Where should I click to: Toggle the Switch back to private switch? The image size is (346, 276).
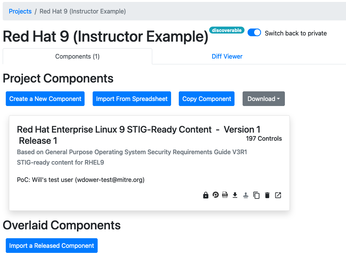coord(254,33)
